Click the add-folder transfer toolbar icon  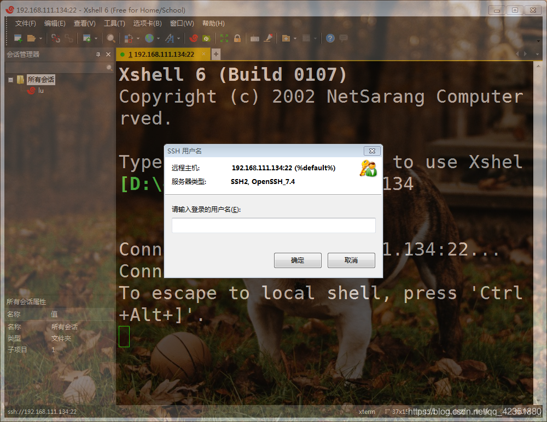(286, 38)
